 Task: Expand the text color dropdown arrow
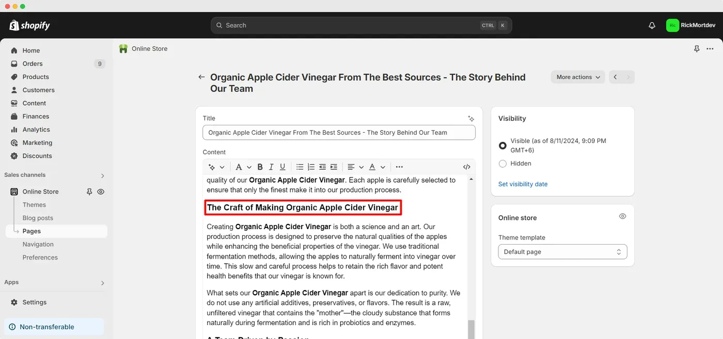click(383, 167)
